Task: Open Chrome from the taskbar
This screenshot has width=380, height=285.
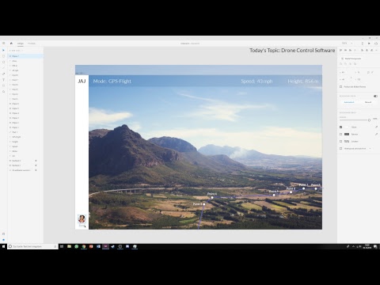Action: [84, 246]
